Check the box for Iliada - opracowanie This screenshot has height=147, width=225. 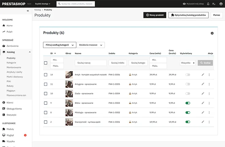(x=46, y=94)
